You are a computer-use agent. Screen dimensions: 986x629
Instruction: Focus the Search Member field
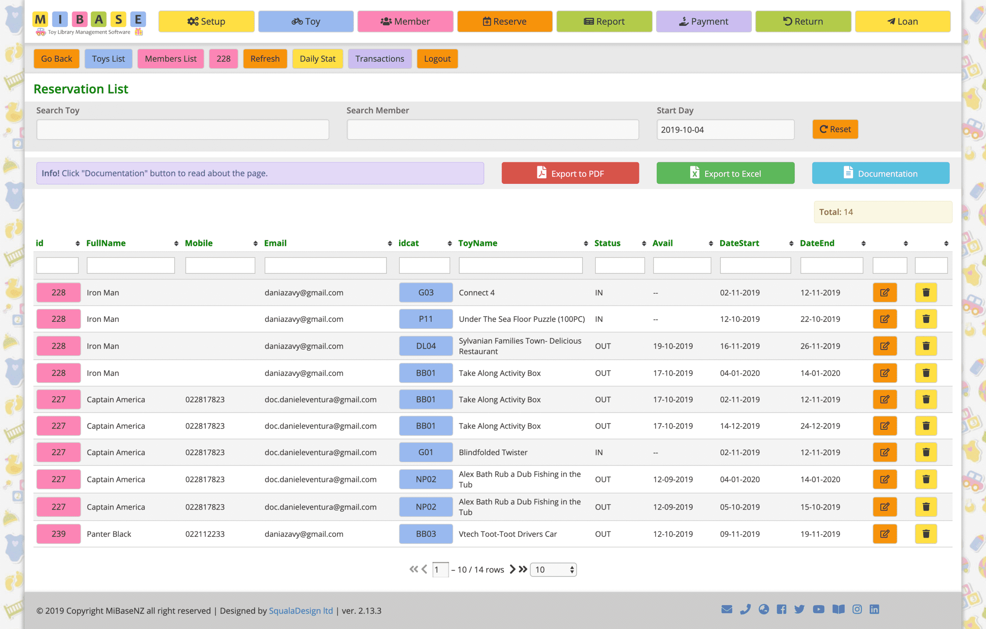click(x=493, y=129)
